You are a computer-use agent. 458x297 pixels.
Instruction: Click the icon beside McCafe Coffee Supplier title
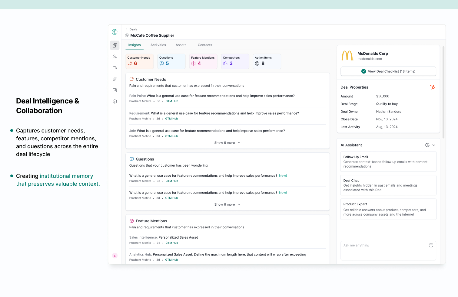127,35
